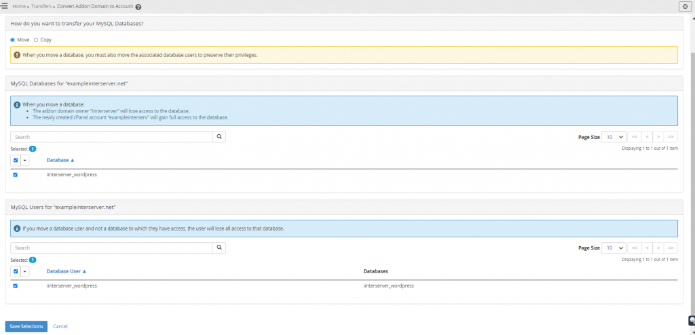Select the Move radio option
695x335 pixels.
[x=12, y=40]
